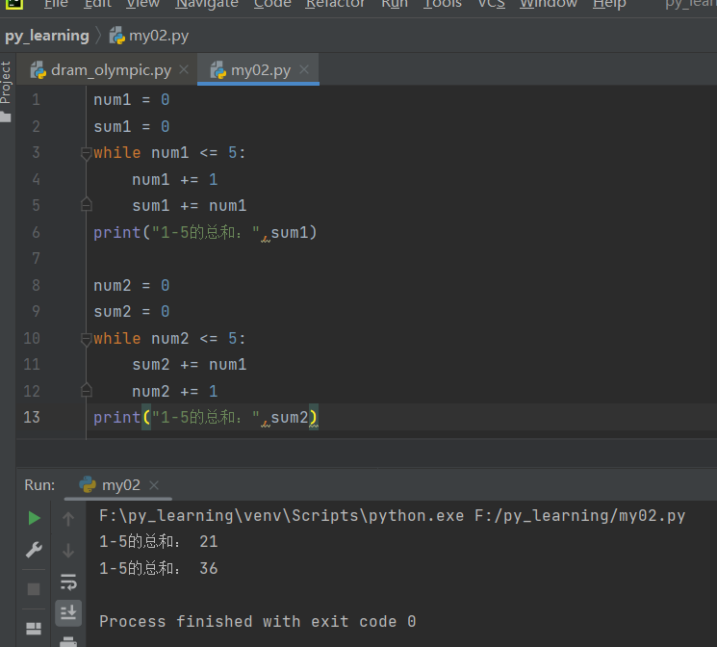
Task: Close the dram_olympic.py tab
Action: 184,69
